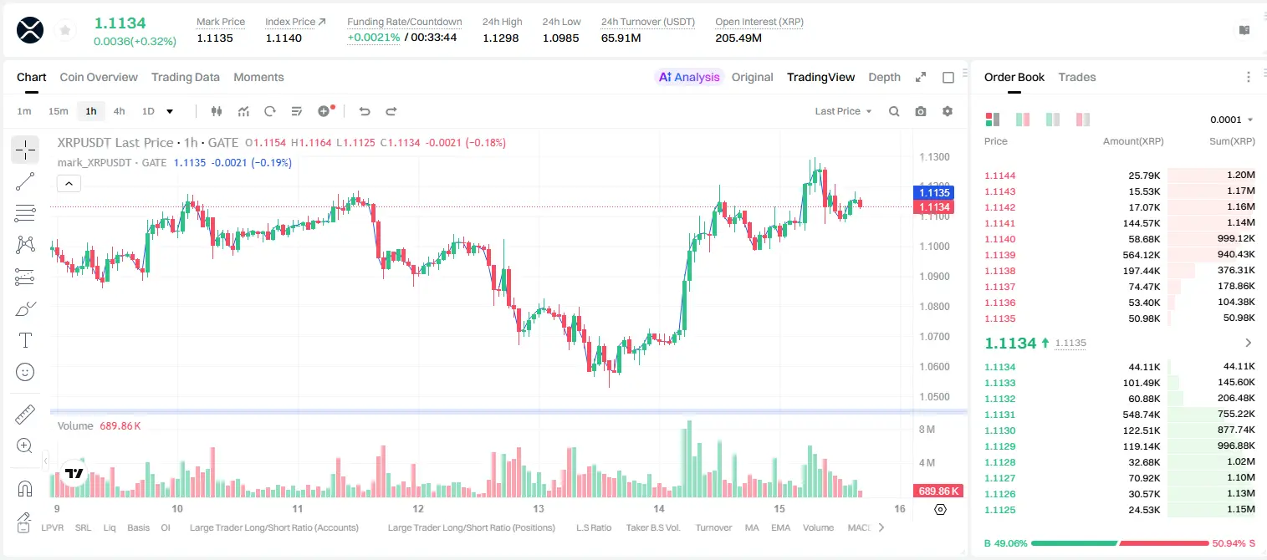This screenshot has width=1267, height=560.
Task: Undo the last chart action
Action: 364,111
